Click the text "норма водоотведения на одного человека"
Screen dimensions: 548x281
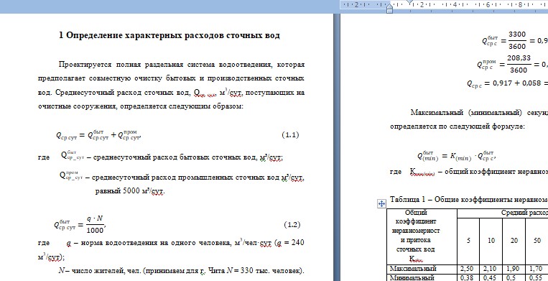[156, 243]
